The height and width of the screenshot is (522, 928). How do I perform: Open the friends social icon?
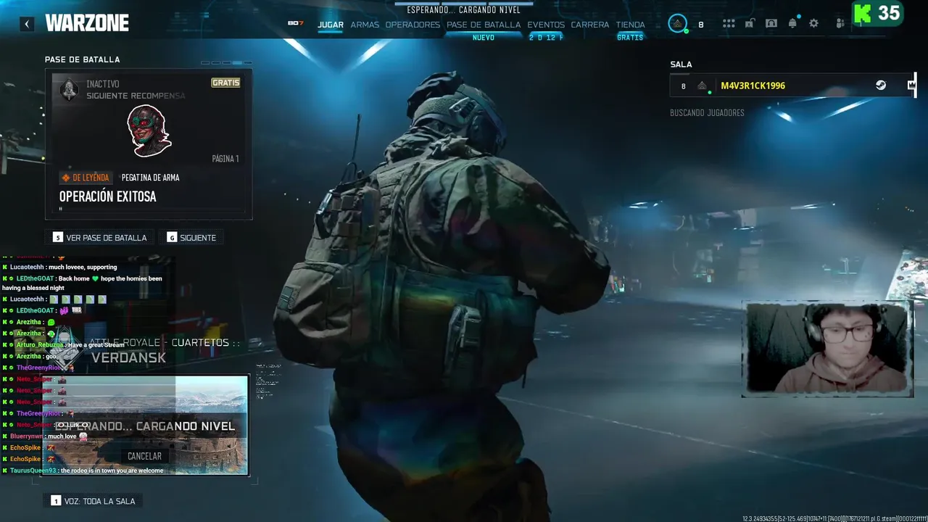[840, 24]
